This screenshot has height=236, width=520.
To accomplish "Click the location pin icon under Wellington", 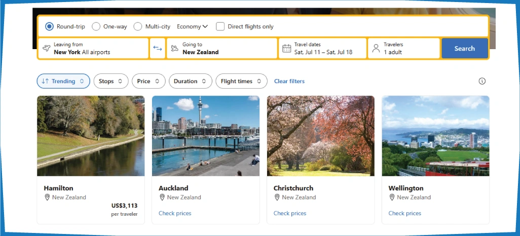I will pyautogui.click(x=392, y=197).
